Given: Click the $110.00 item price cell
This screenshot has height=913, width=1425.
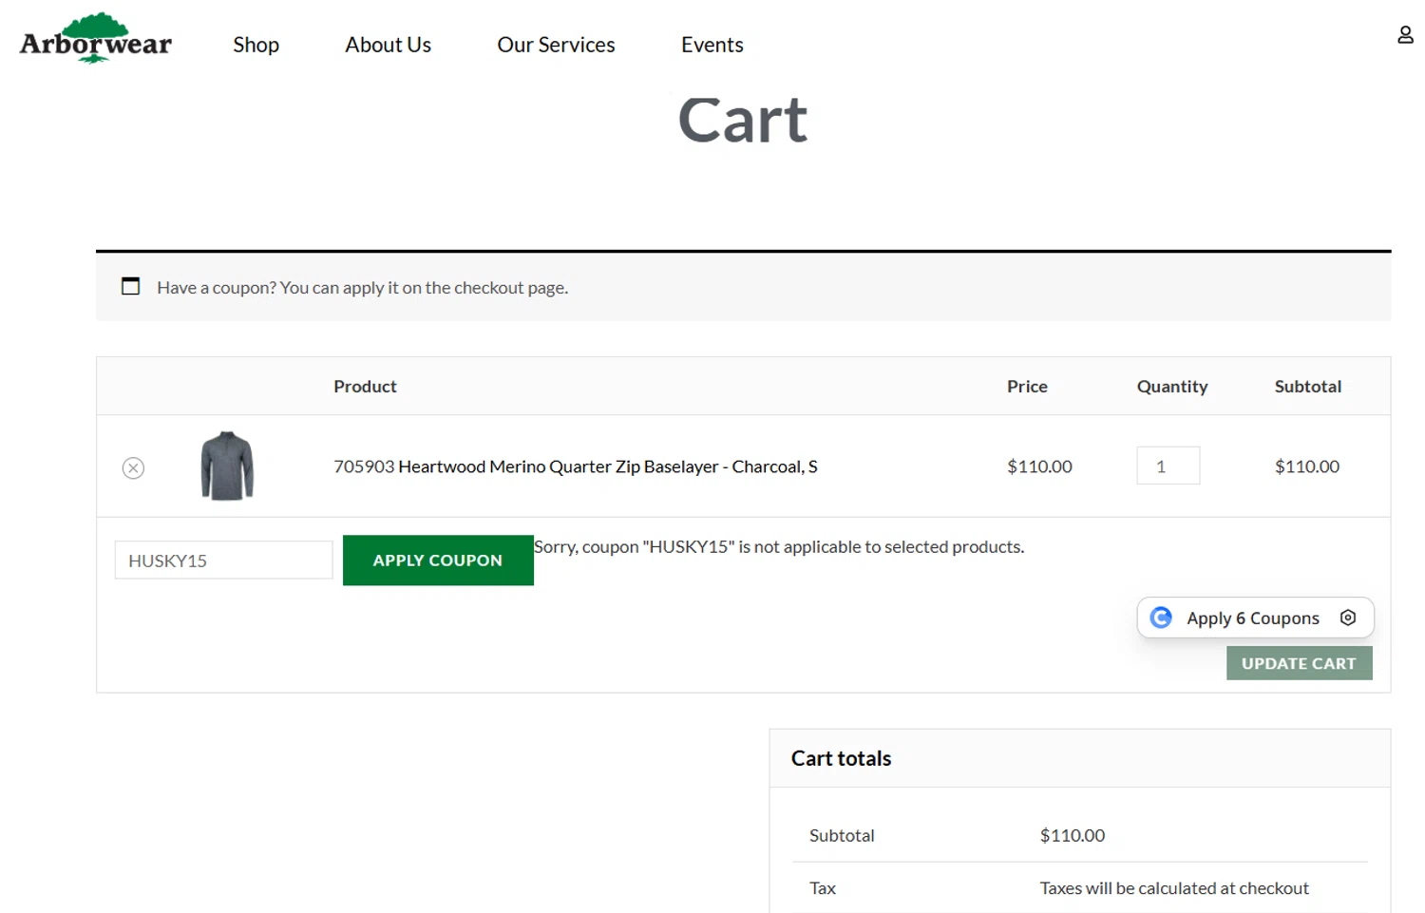Looking at the screenshot, I should coord(1039,466).
